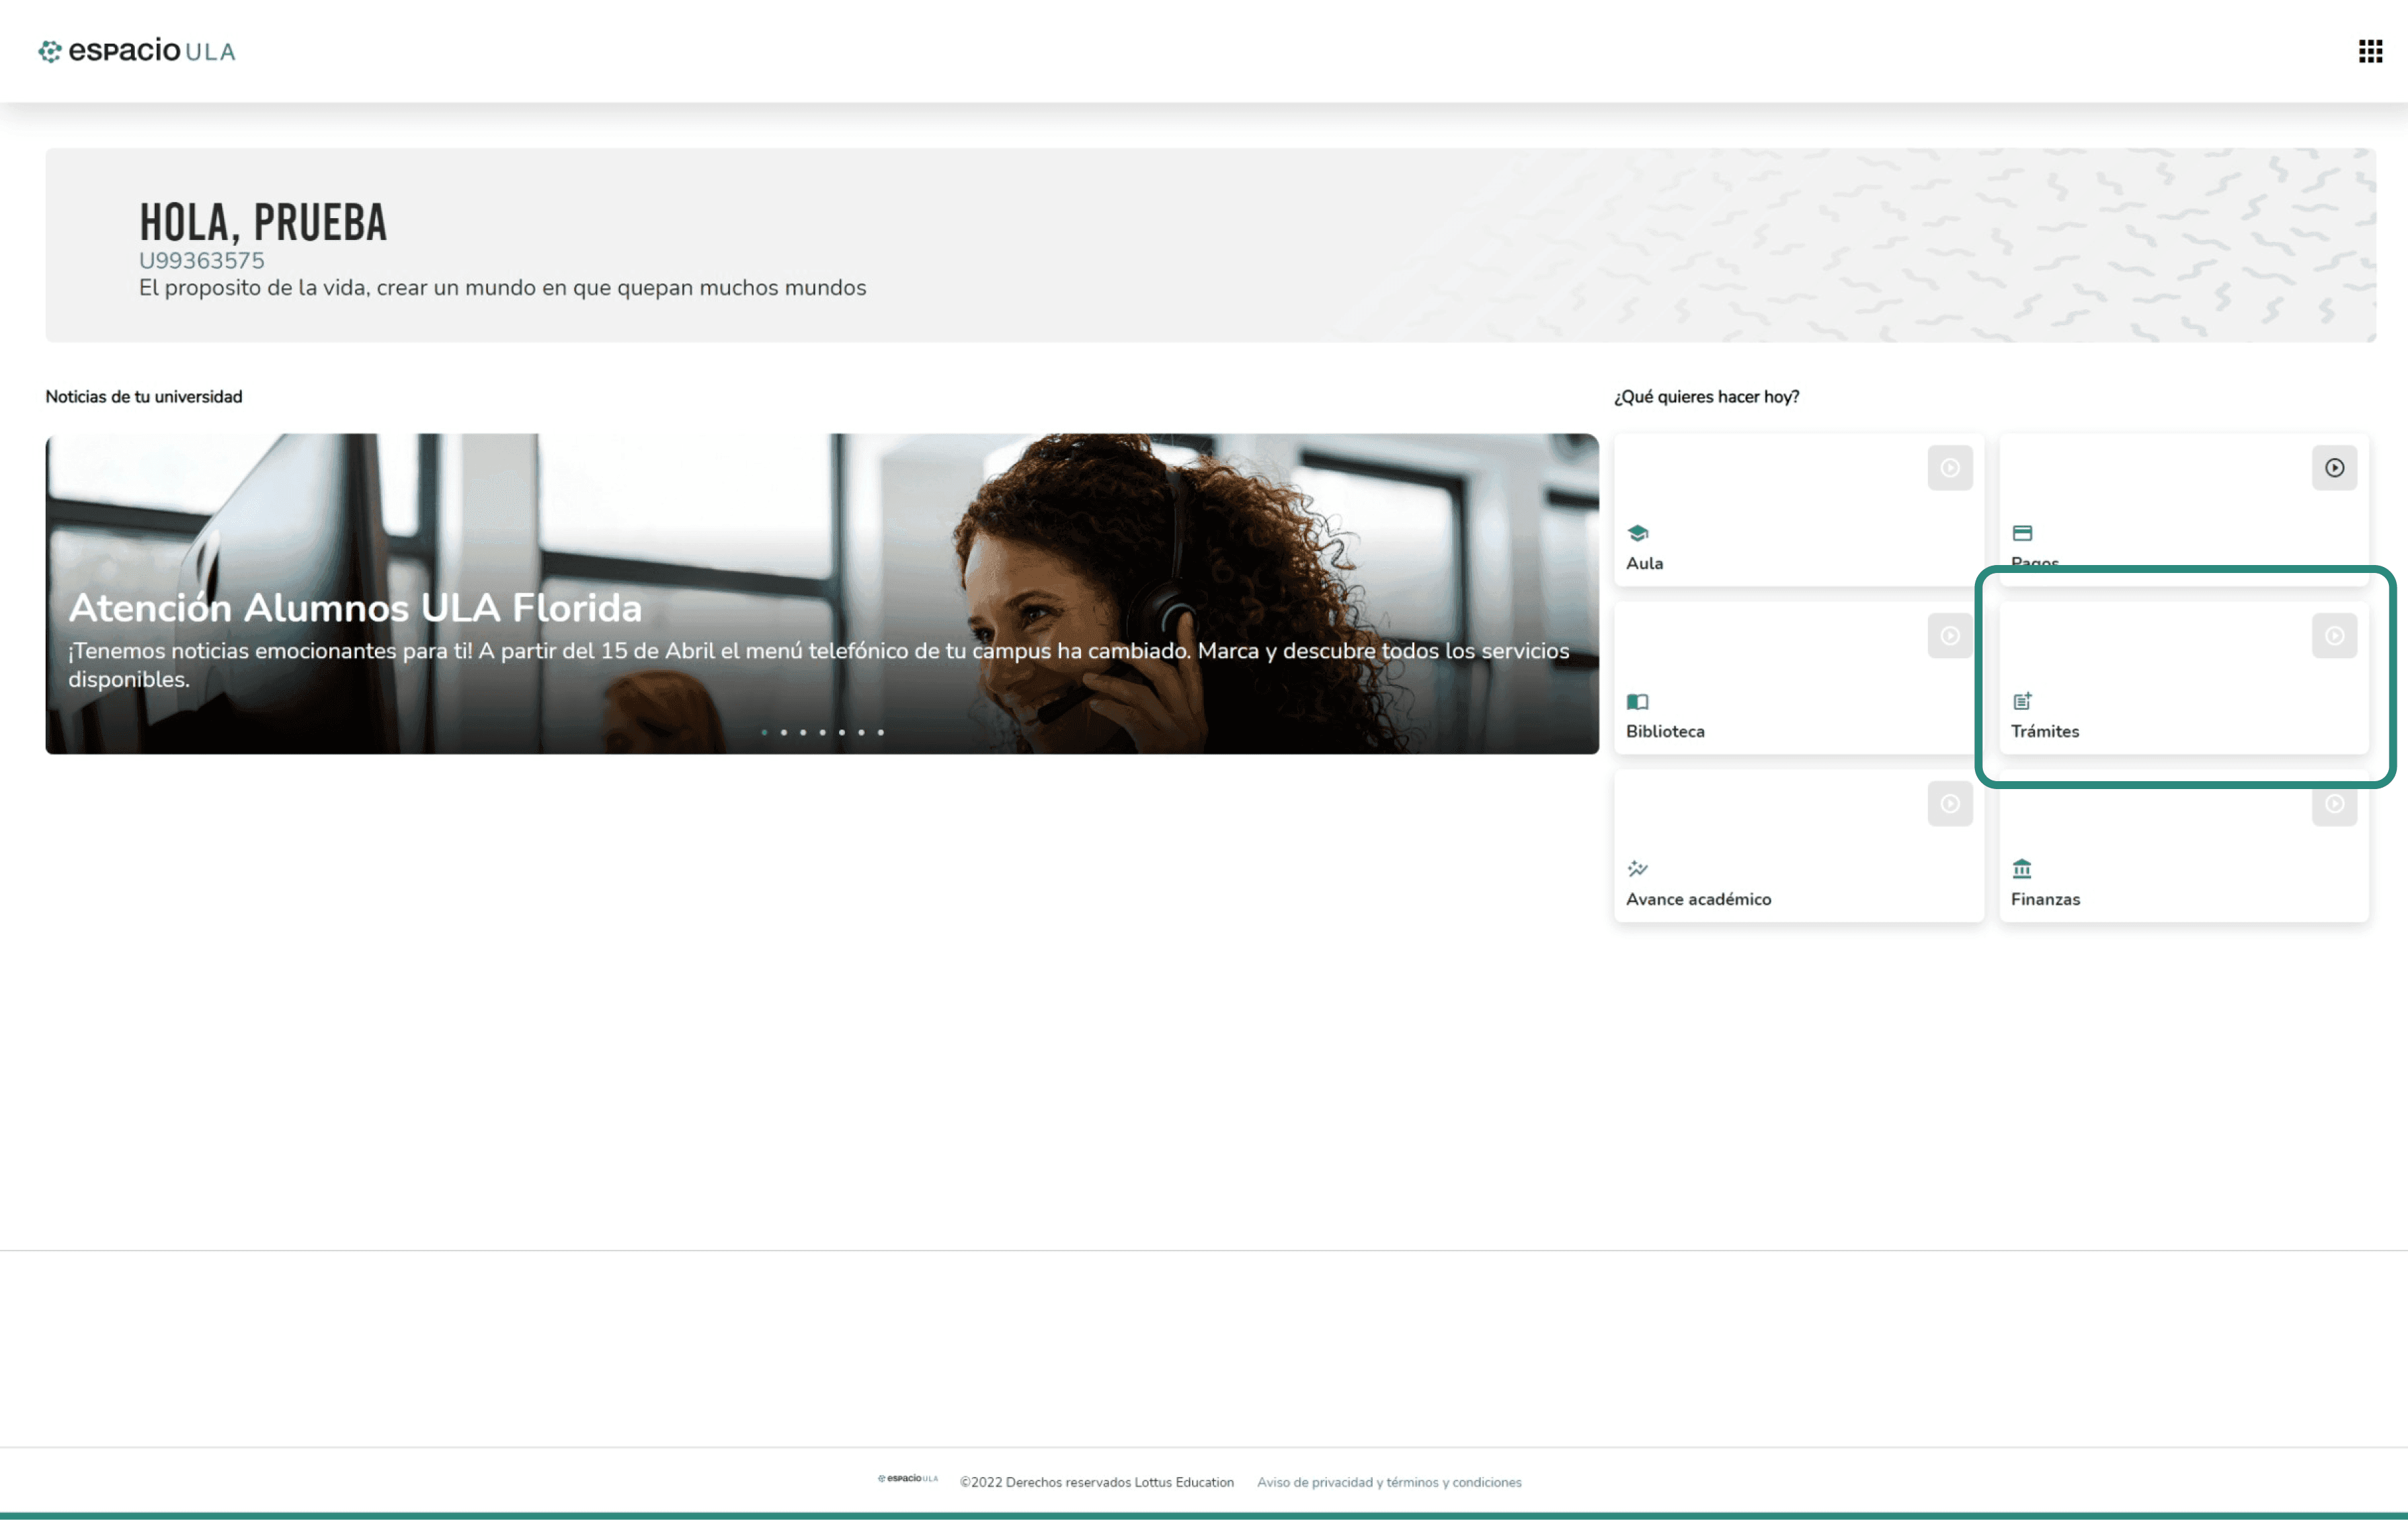The width and height of the screenshot is (2408, 1520).
Task: Click the credit card Pagos icon
Action: pyautogui.click(x=2021, y=533)
